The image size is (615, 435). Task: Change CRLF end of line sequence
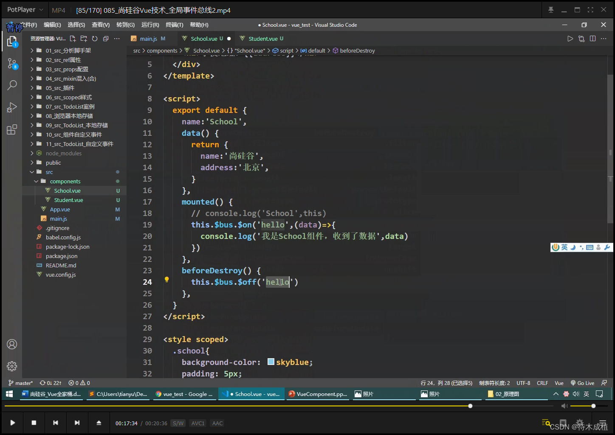[542, 383]
